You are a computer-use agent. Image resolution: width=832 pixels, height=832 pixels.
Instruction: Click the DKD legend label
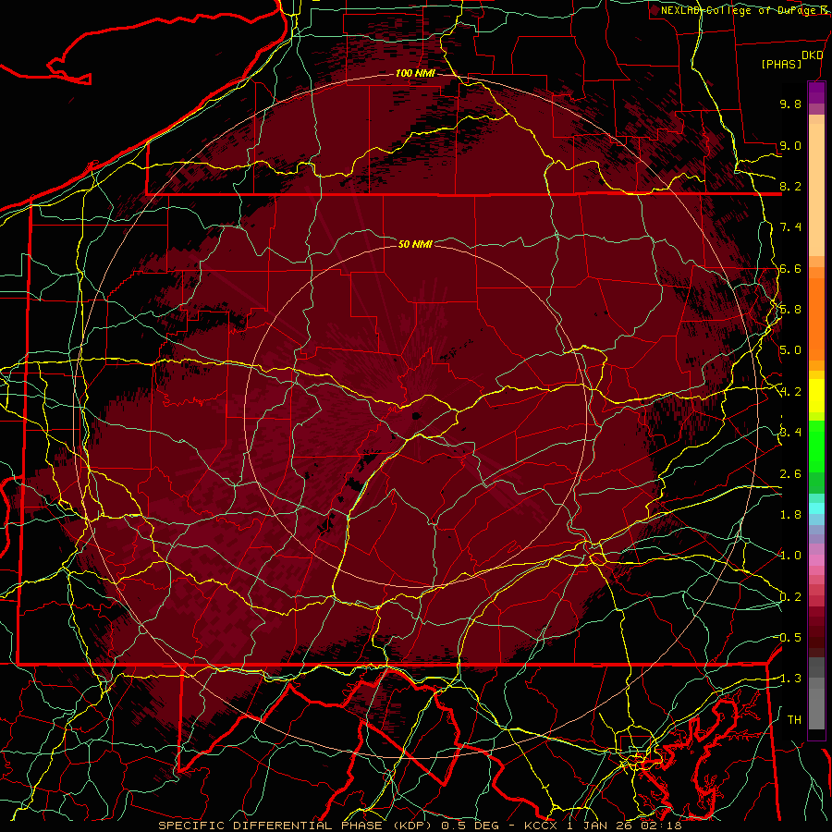(813, 55)
